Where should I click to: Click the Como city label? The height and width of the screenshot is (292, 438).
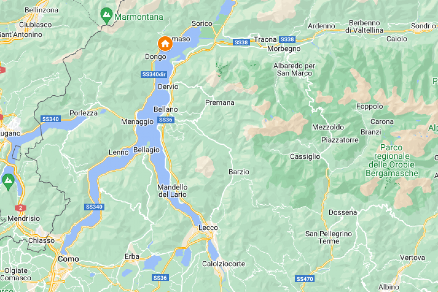click(x=69, y=259)
